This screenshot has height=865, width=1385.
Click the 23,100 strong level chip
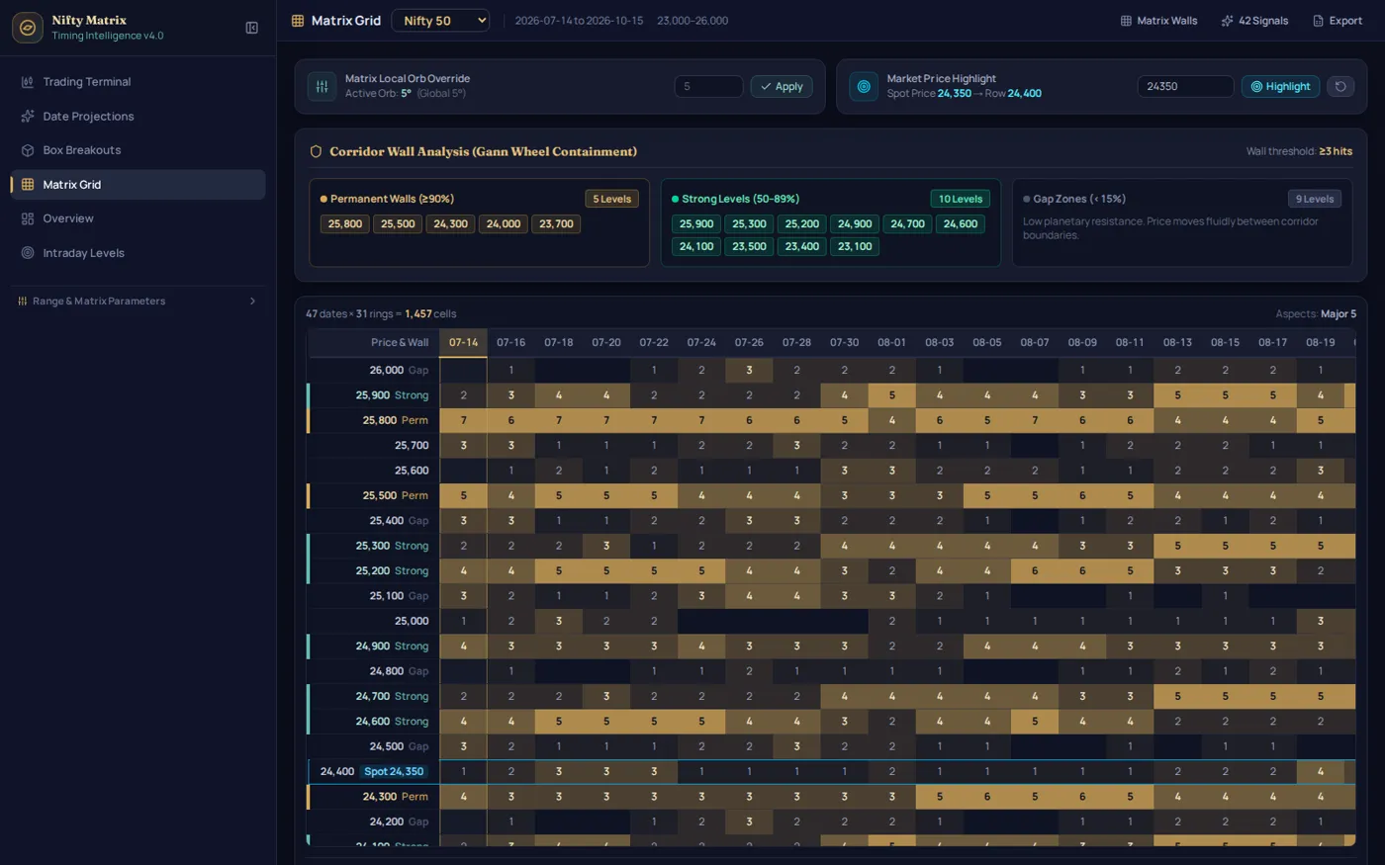pos(855,247)
